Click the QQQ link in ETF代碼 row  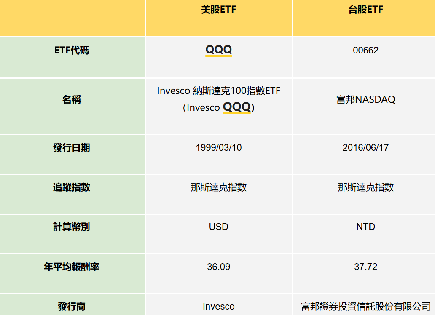click(219, 50)
